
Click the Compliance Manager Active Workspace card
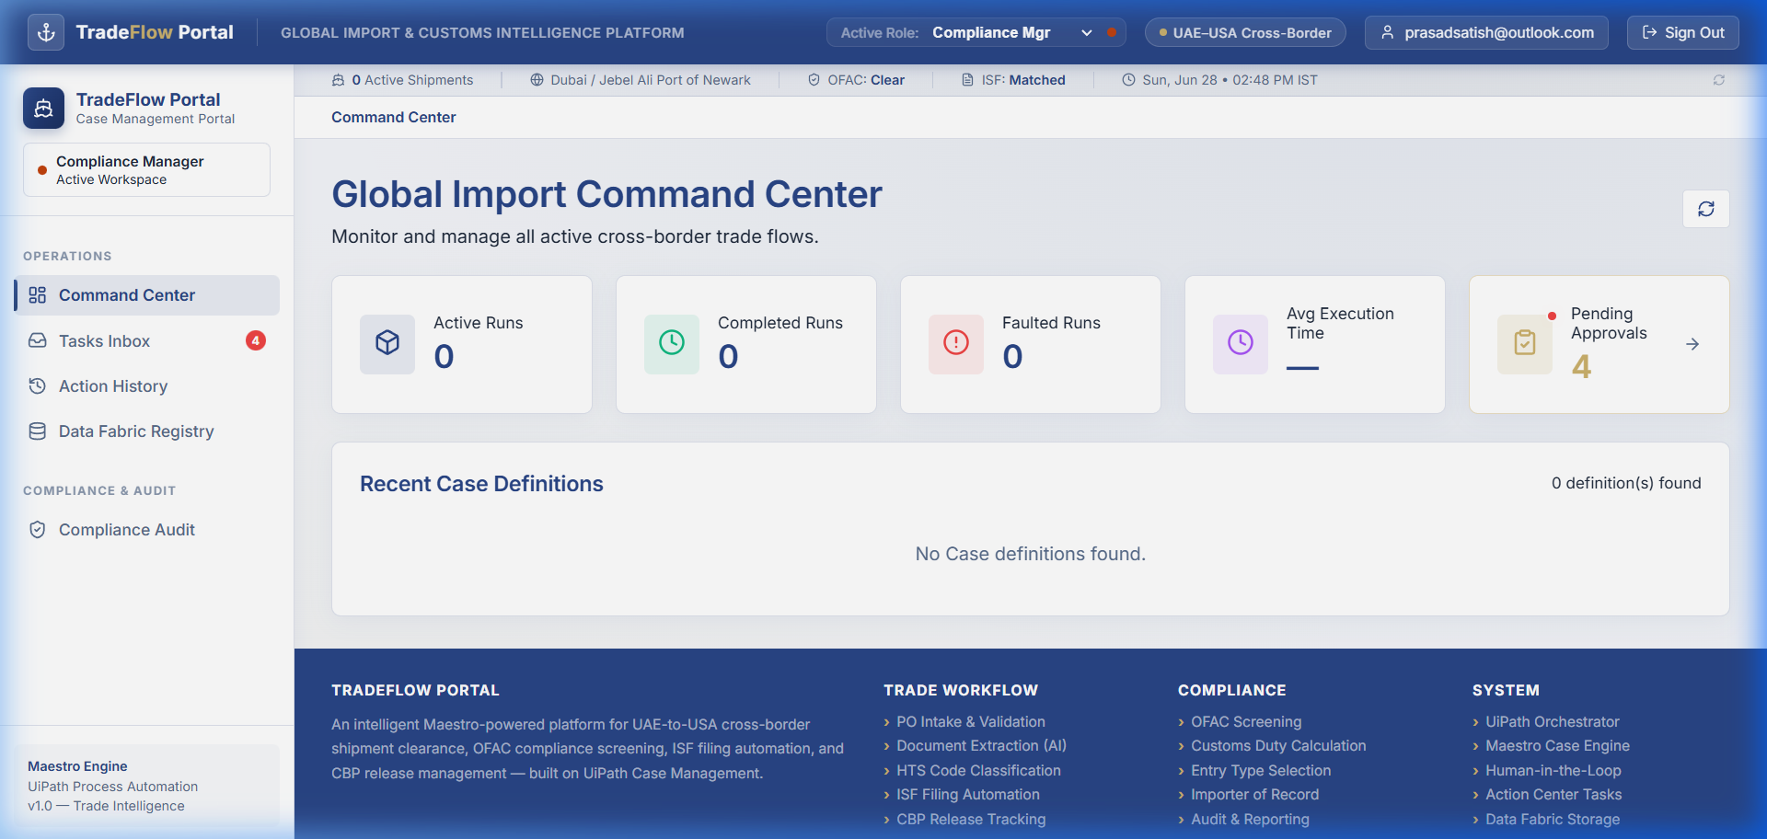146,169
